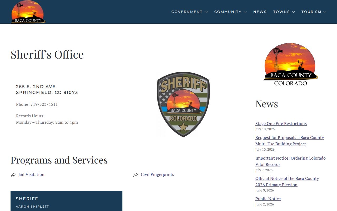The image size is (337, 211).
Task: Open the Jail Visitation link
Action: pyautogui.click(x=31, y=175)
